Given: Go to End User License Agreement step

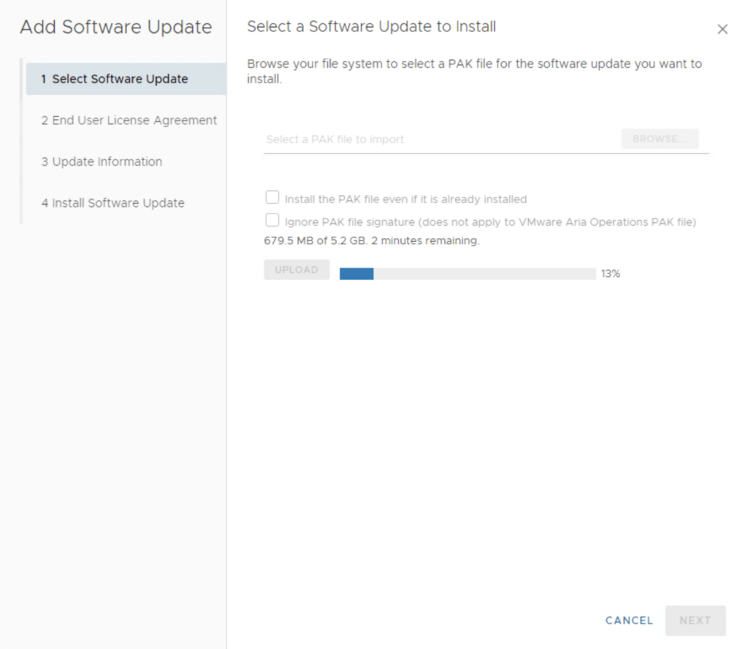Looking at the screenshot, I should pos(129,121).
